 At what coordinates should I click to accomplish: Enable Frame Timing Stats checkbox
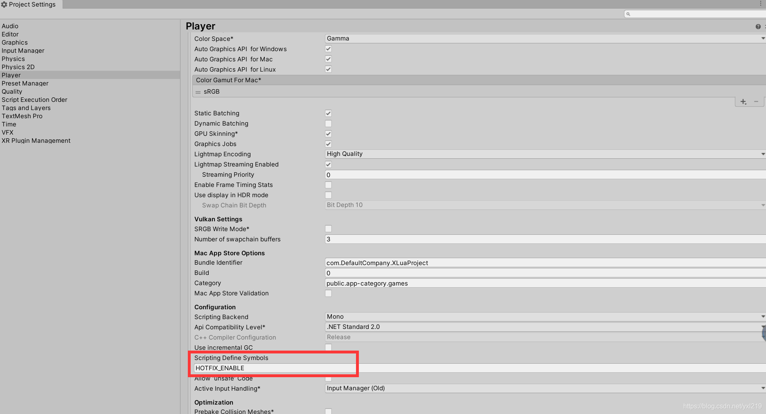[x=328, y=185]
